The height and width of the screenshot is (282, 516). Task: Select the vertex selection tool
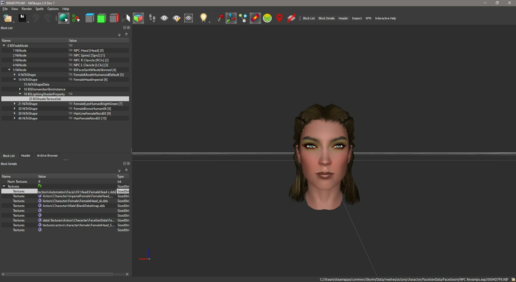[76, 18]
